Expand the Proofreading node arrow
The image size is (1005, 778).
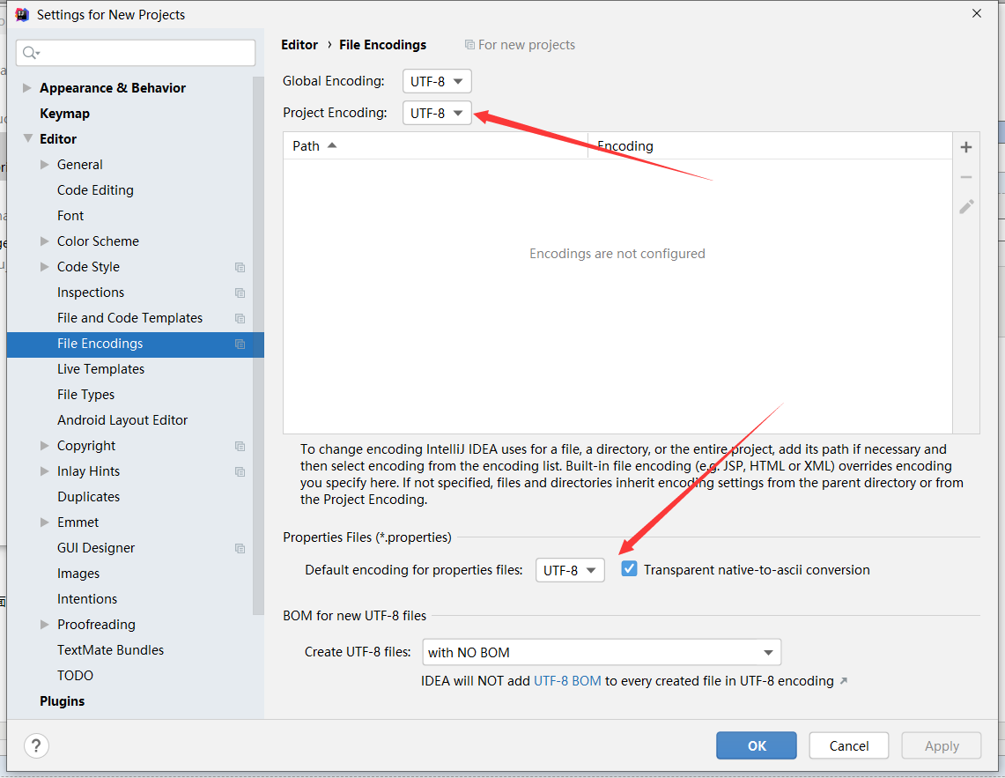(44, 625)
